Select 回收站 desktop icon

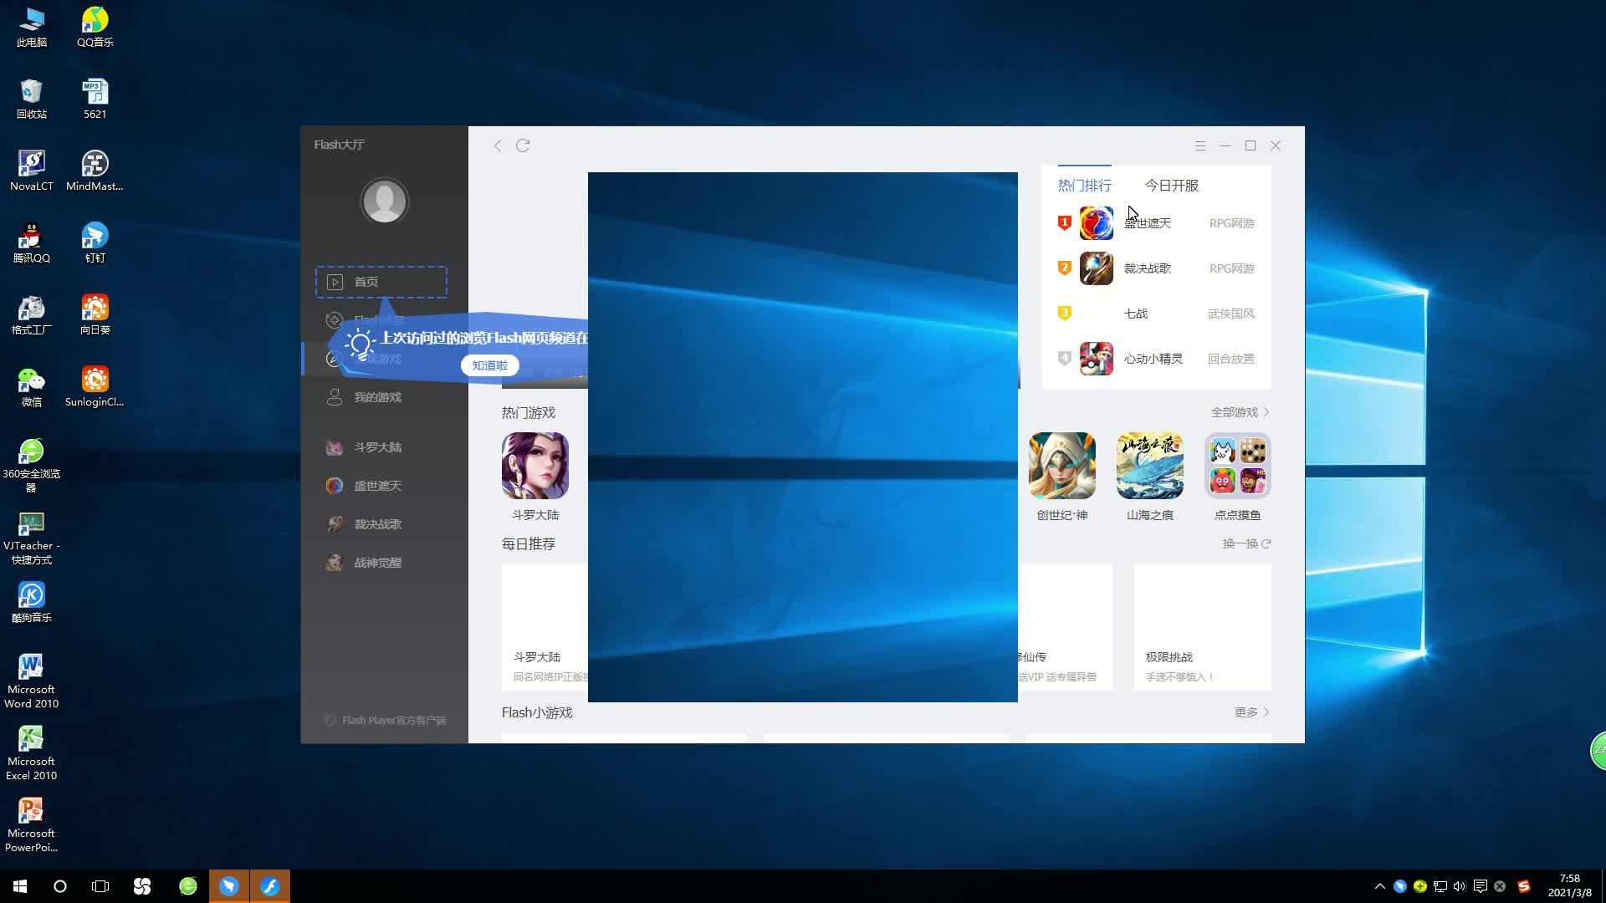coord(32,99)
